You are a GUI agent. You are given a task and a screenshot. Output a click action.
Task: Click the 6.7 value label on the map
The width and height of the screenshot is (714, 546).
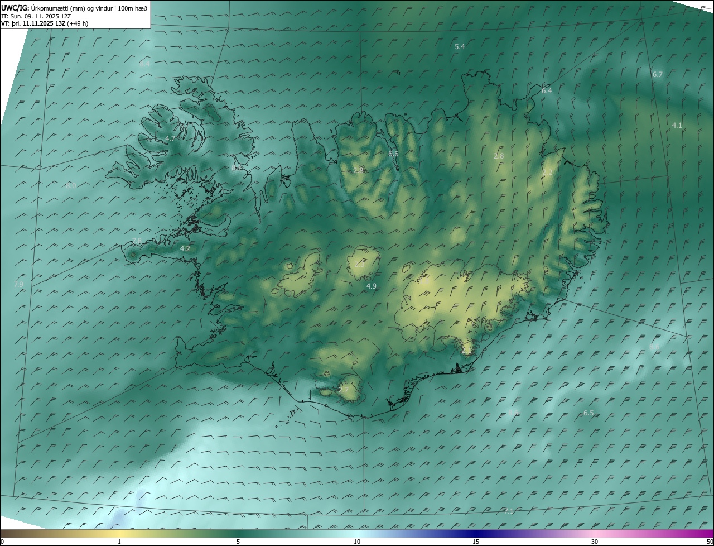[658, 74]
